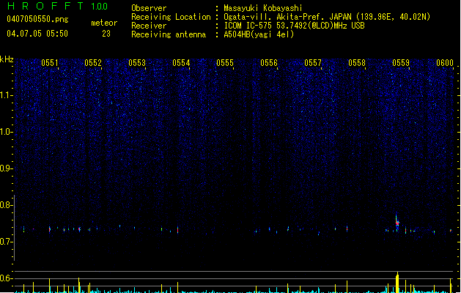
Task: Click the A504HB(yagi 4el) antenna text
Action: [259, 34]
